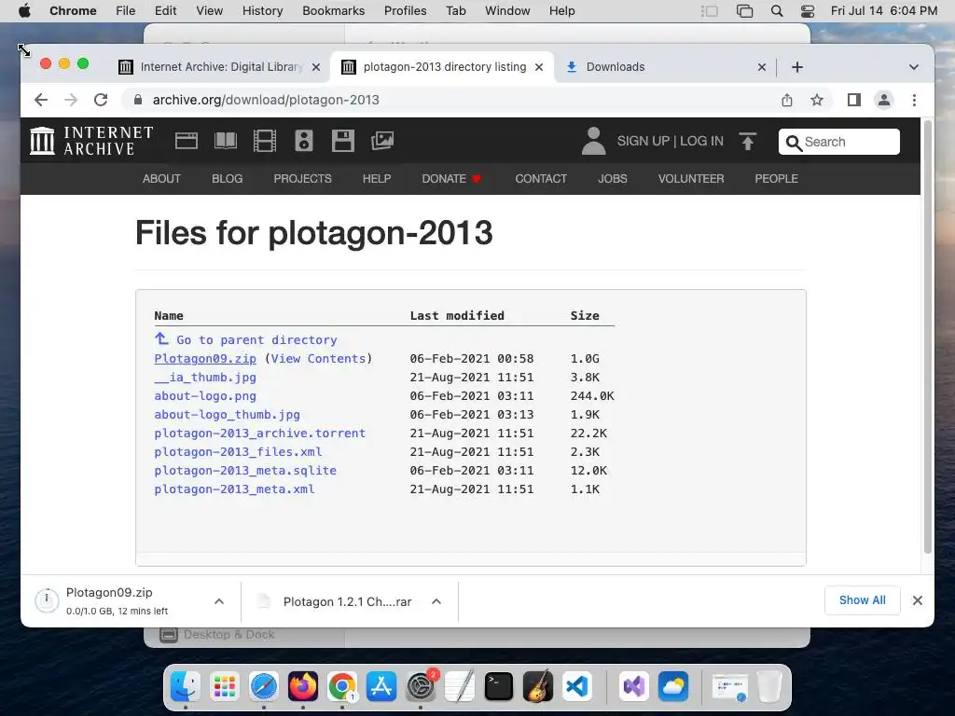The image size is (955, 716).
Task: Click the site lock icon
Action: (x=138, y=100)
